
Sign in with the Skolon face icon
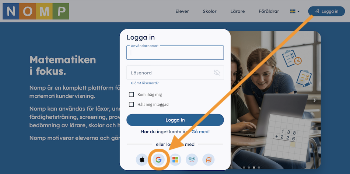coord(192,160)
